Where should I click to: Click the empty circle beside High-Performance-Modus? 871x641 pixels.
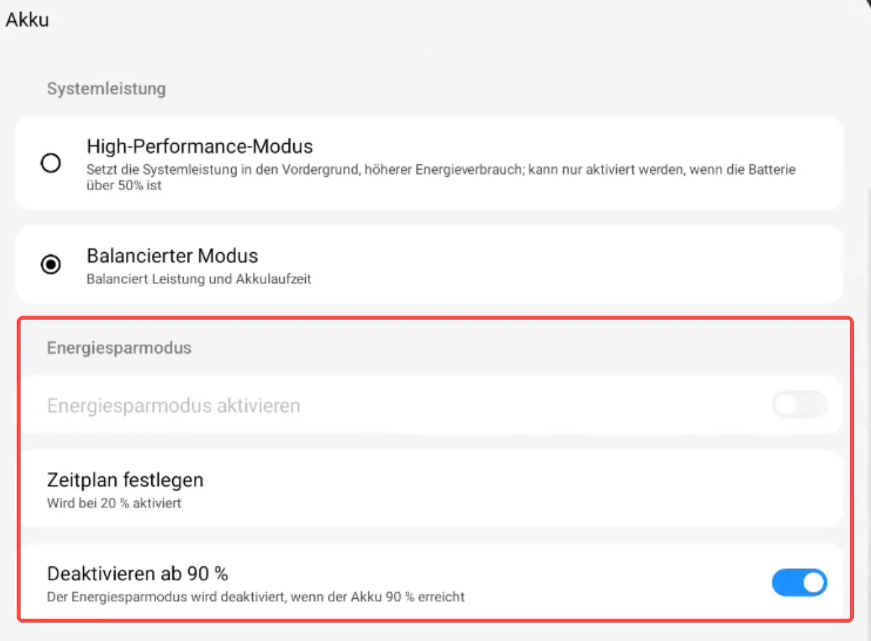click(x=51, y=162)
